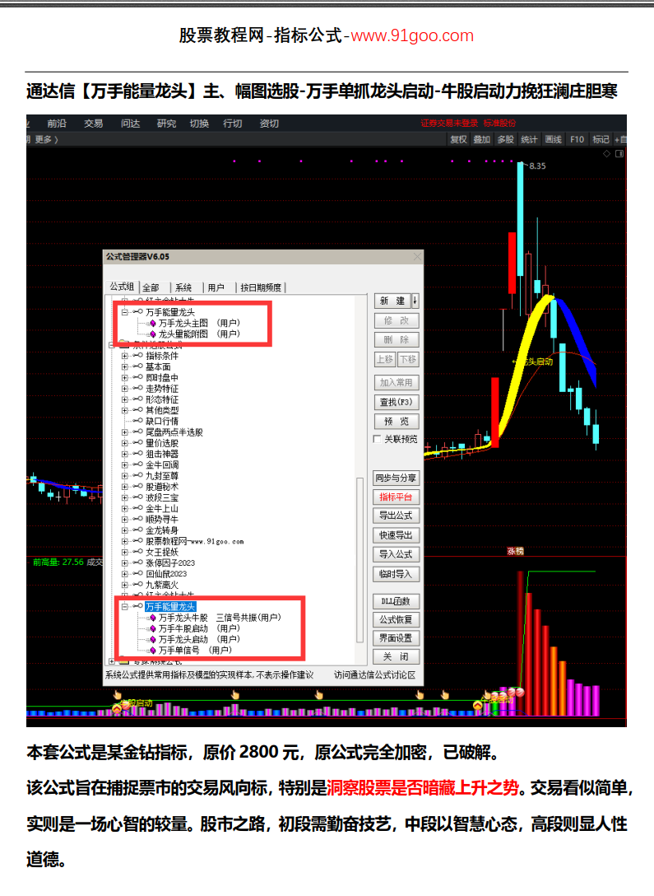The height and width of the screenshot is (896, 654).
Task: Click the formula tree vertical scrollbar thumb
Action: pos(359,560)
